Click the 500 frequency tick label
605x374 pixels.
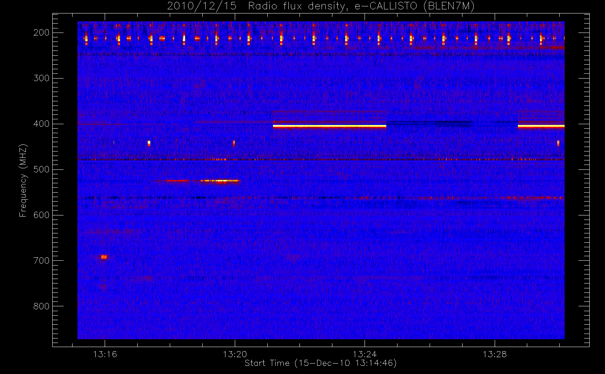click(42, 169)
